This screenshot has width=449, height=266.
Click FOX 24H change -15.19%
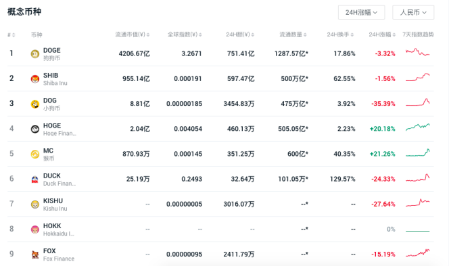click(x=383, y=254)
